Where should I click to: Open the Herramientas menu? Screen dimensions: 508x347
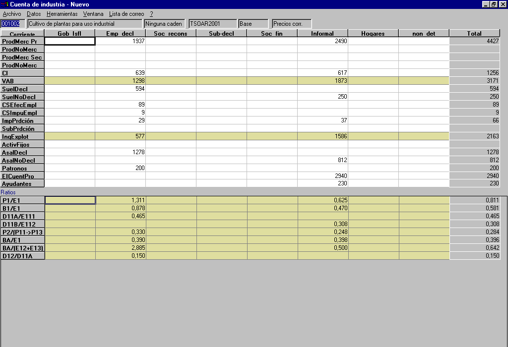click(62, 14)
